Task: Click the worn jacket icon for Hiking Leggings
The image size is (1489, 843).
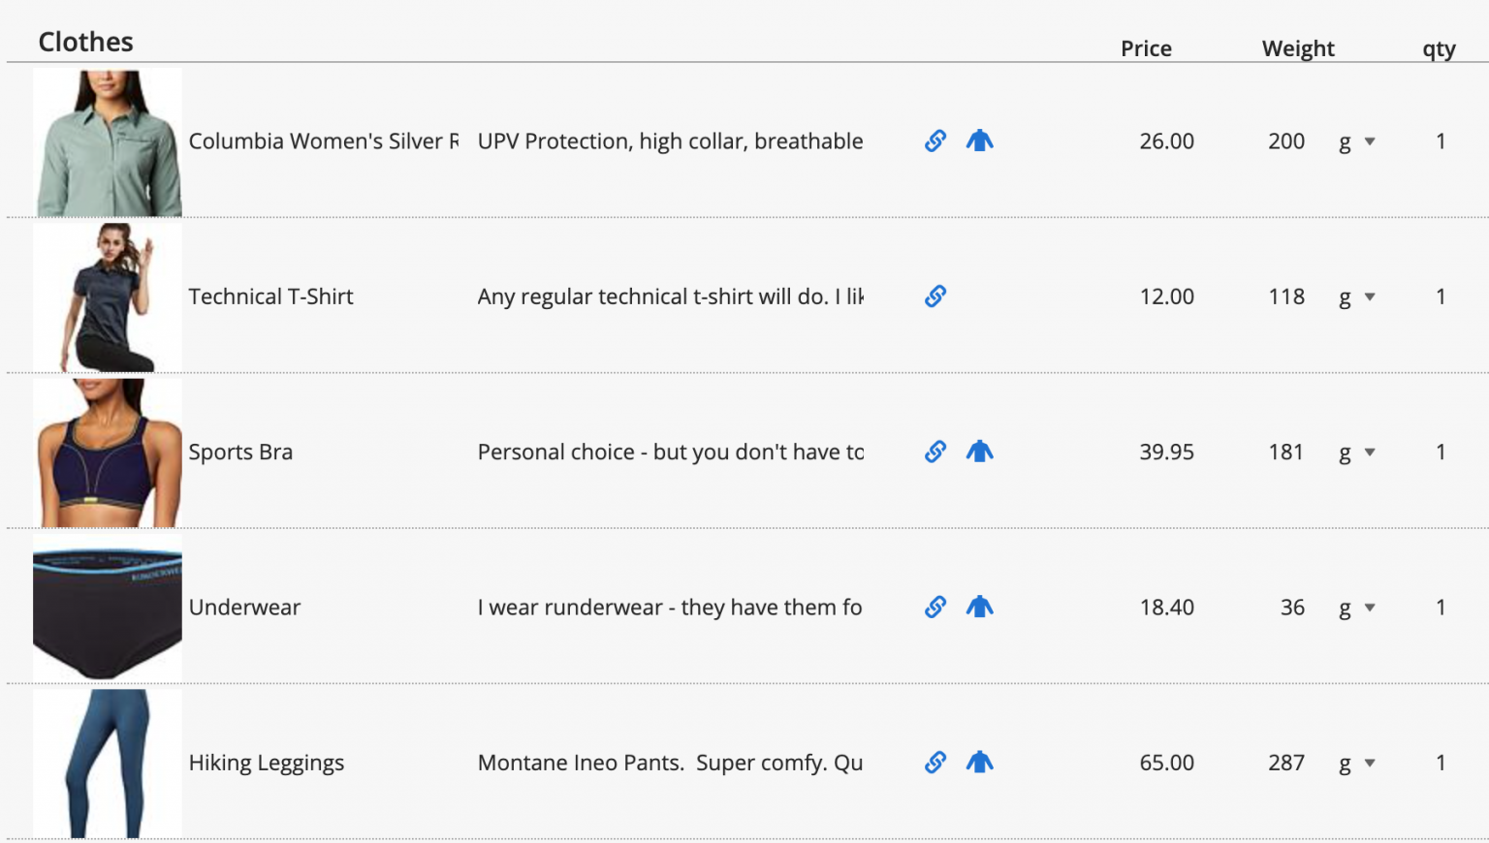Action: pos(980,763)
